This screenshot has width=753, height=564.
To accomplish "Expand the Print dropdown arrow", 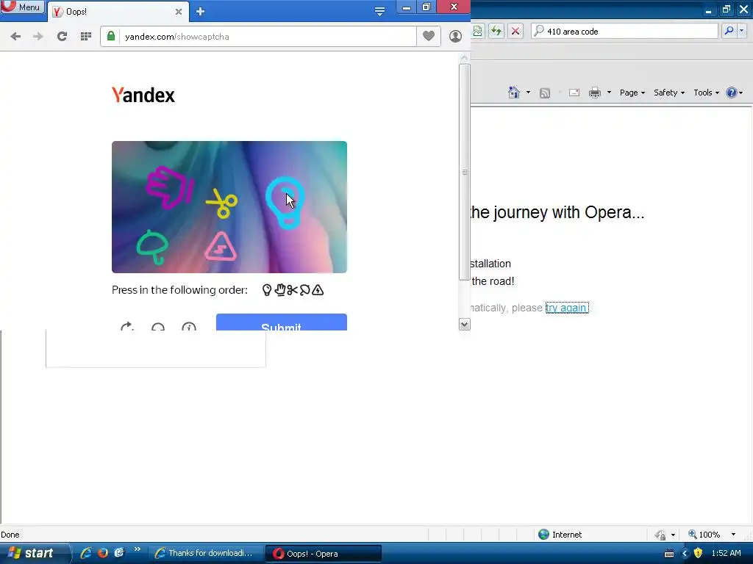I will 609,92.
